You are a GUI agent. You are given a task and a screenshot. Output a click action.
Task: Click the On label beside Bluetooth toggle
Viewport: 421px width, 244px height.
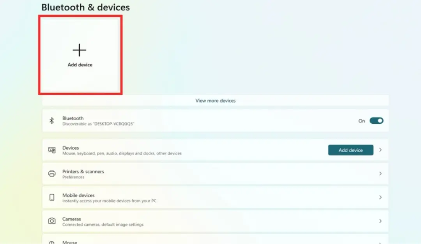point(361,121)
